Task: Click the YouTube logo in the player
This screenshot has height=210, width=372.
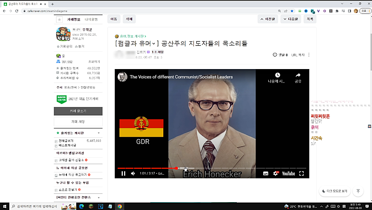Action: pyautogui.click(x=288, y=174)
